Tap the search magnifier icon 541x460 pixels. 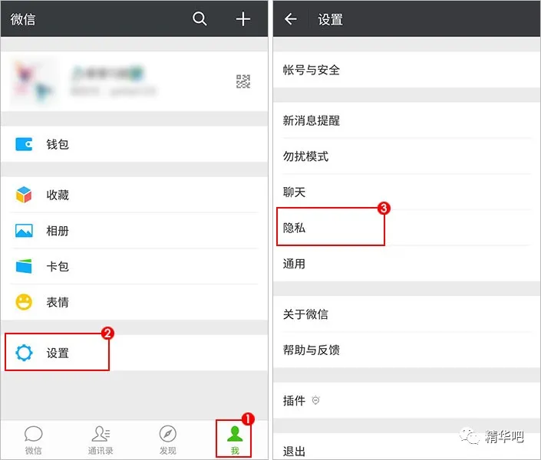click(200, 18)
